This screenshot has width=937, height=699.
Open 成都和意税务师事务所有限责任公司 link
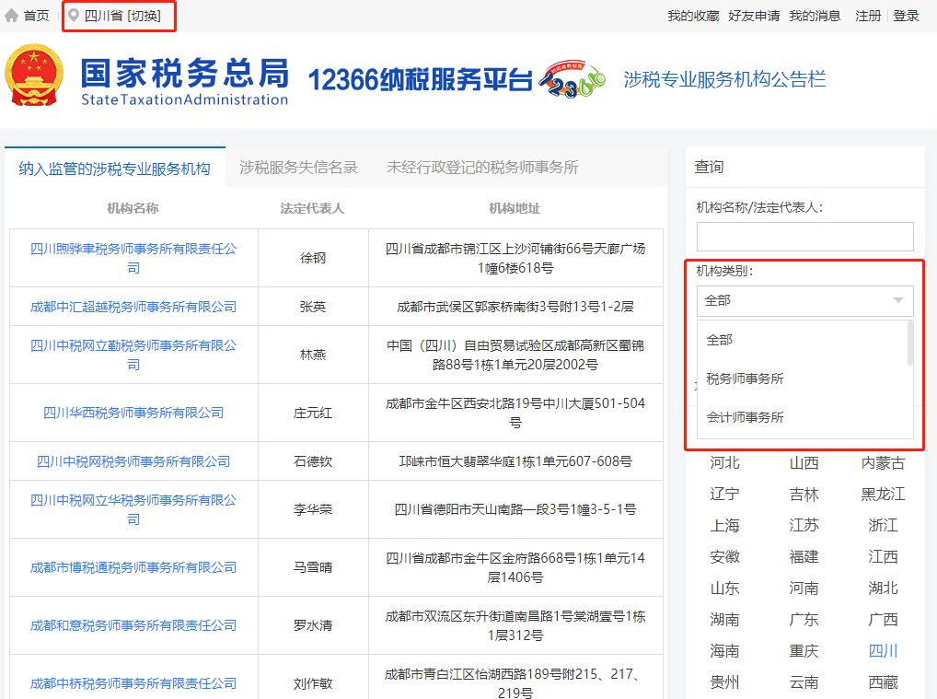[x=133, y=625]
